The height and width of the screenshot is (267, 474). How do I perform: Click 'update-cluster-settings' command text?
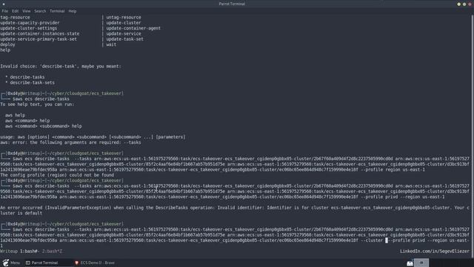pos(28,28)
